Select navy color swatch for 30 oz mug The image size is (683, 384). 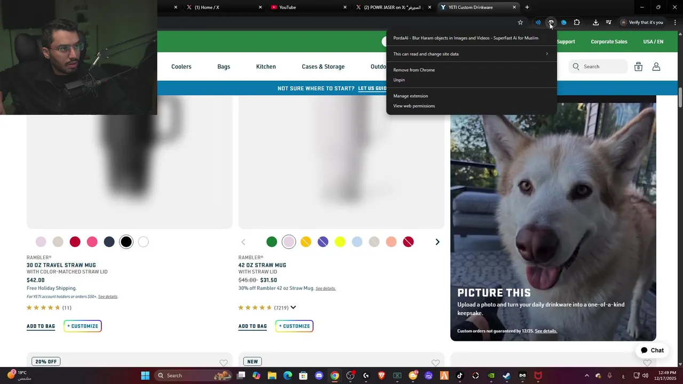click(109, 242)
